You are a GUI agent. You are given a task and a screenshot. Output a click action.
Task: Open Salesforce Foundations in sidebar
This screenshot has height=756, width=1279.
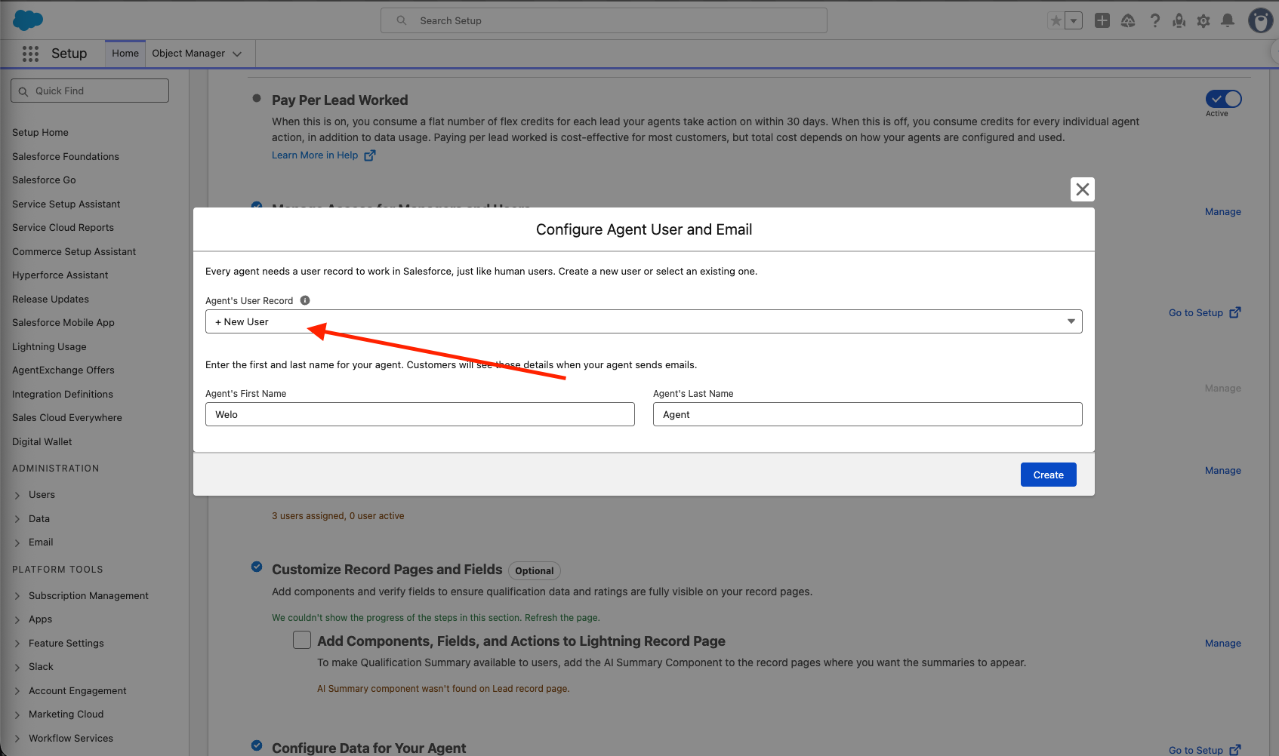pyautogui.click(x=66, y=157)
